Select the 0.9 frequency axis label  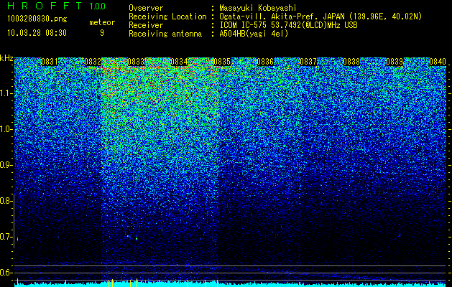(x=5, y=165)
